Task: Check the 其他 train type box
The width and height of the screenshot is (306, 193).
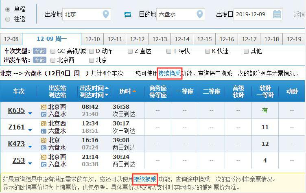Action: 246,51
